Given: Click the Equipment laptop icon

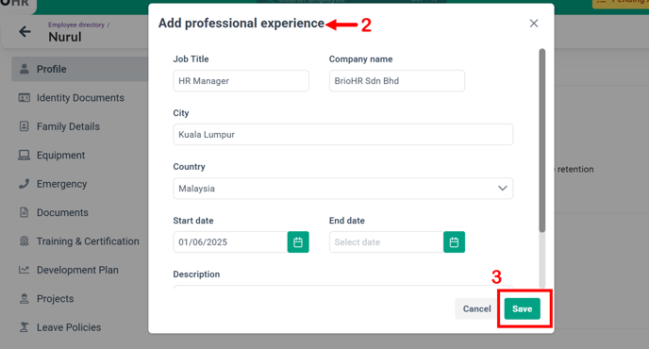Looking at the screenshot, I should pos(25,156).
